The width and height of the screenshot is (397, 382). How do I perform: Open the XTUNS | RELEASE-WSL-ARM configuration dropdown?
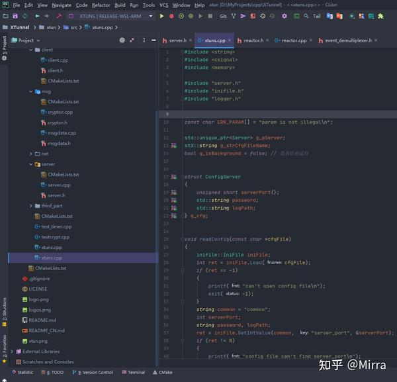pyautogui.click(x=111, y=16)
